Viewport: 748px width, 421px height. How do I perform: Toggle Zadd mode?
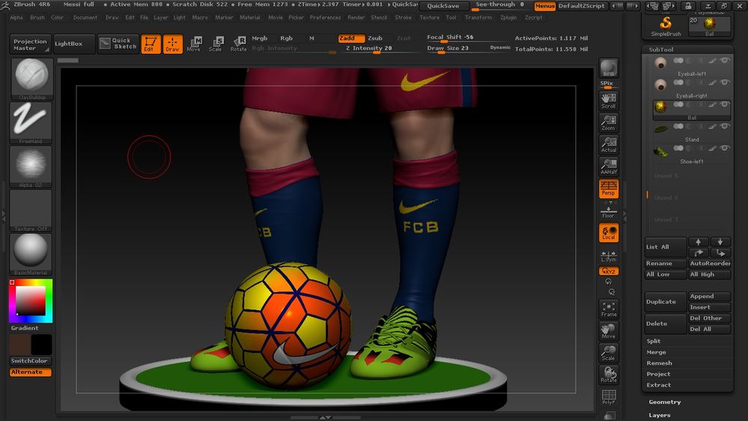click(x=351, y=38)
